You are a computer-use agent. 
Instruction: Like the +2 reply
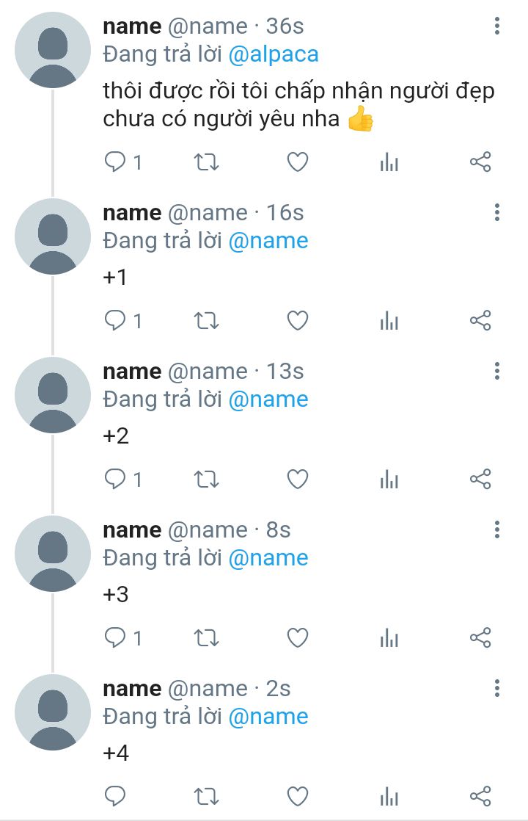point(298,479)
